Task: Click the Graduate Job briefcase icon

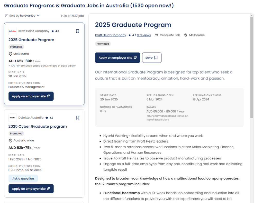Action: [x=156, y=35]
